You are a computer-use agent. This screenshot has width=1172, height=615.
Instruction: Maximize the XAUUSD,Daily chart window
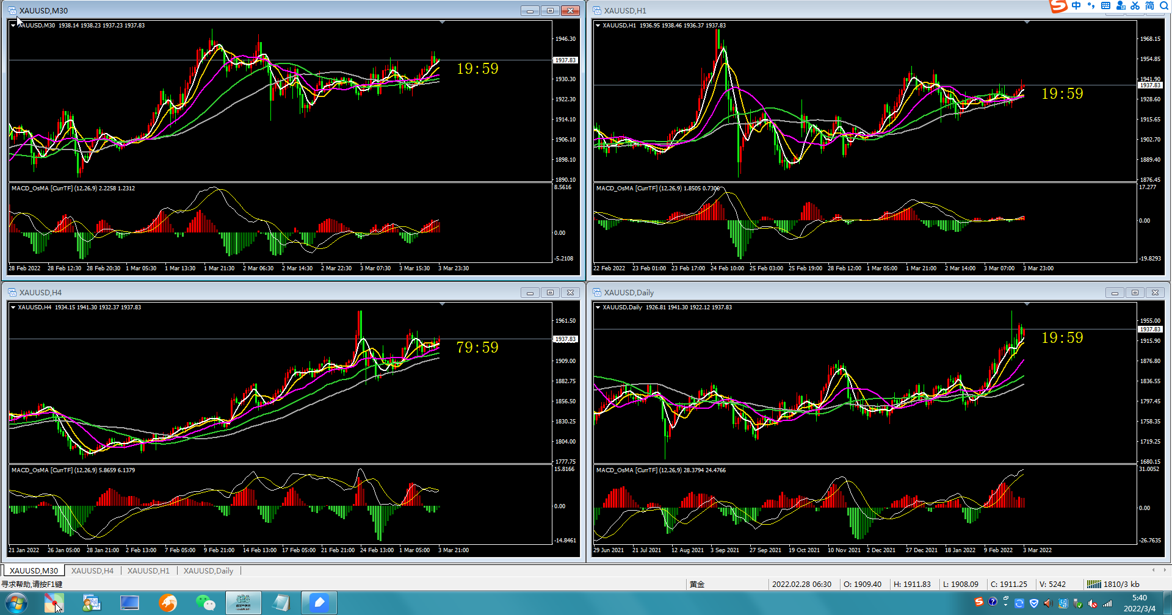coord(1135,292)
